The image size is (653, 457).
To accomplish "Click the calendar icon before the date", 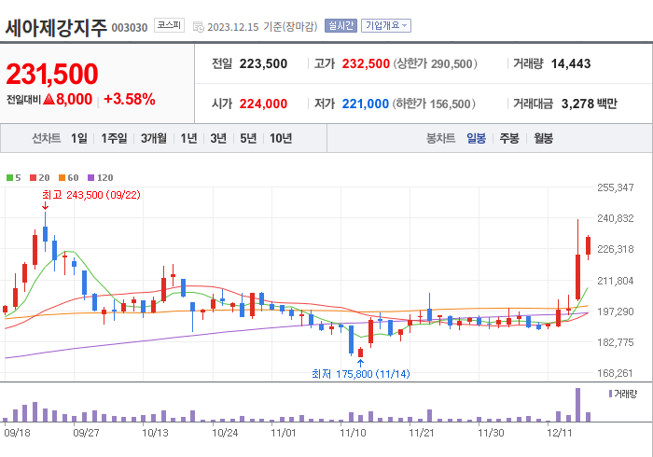I will (x=198, y=27).
